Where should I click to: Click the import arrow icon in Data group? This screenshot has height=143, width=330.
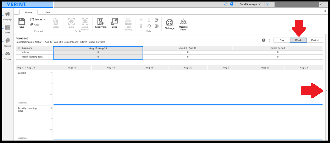point(157,26)
